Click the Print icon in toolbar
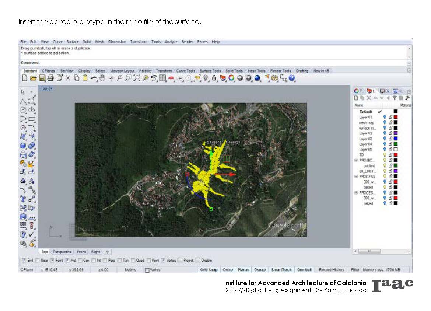This screenshot has height=311, width=431. click(50, 78)
